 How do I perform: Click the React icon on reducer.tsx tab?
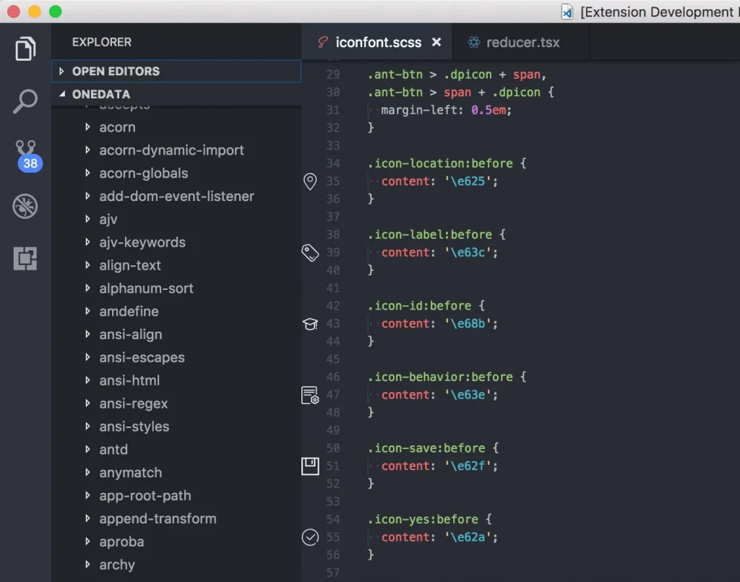(474, 43)
